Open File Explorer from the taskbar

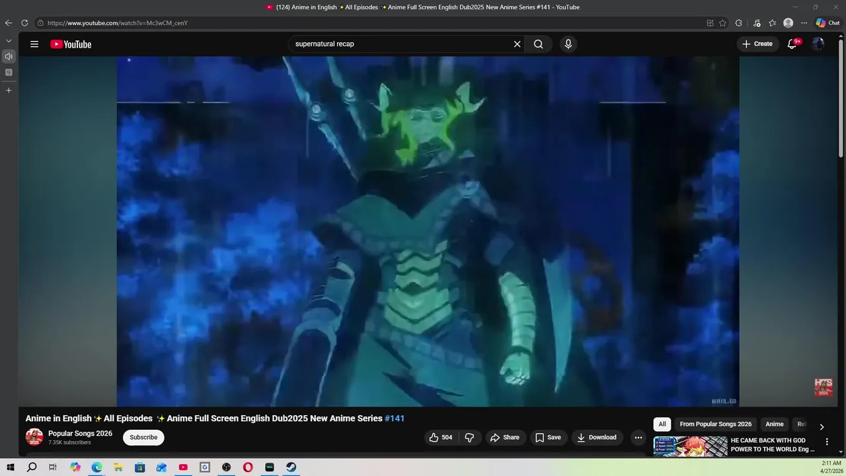tap(118, 467)
